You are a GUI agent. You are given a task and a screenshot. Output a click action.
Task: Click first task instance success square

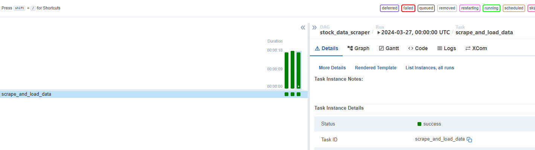coord(287,94)
